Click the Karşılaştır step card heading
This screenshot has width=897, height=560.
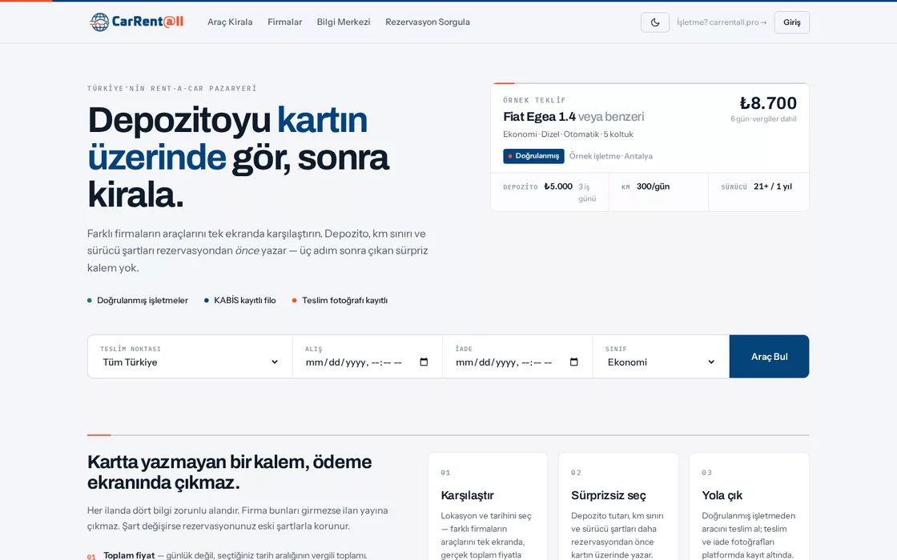(468, 495)
